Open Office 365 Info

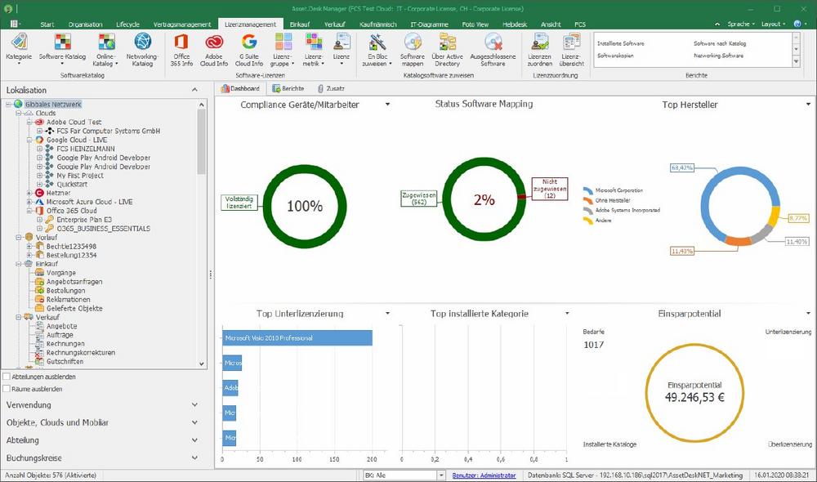[x=181, y=49]
